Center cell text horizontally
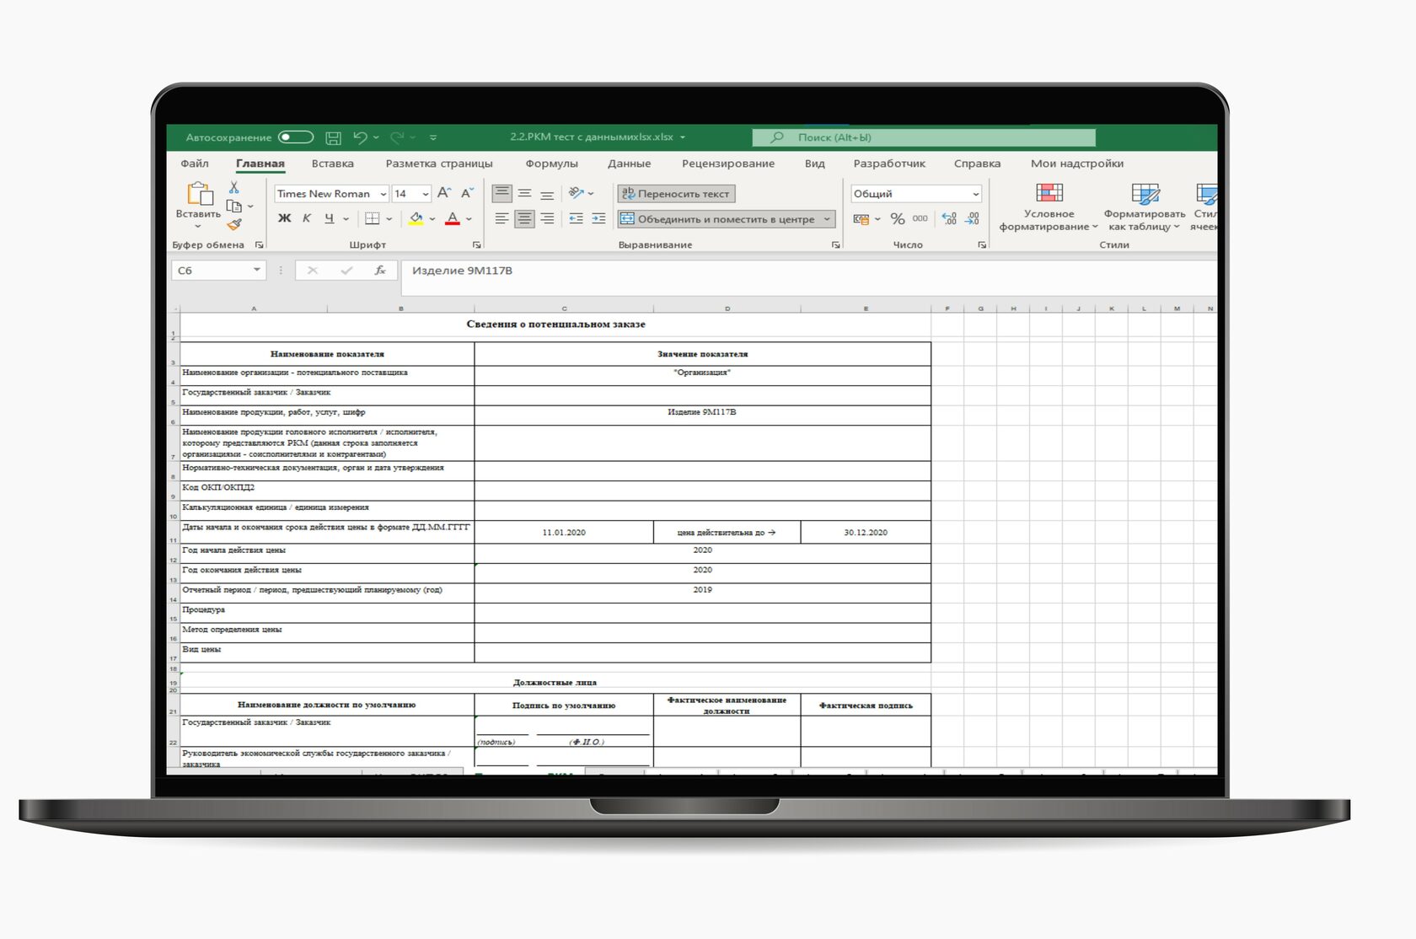The image size is (1416, 939). pos(524,218)
